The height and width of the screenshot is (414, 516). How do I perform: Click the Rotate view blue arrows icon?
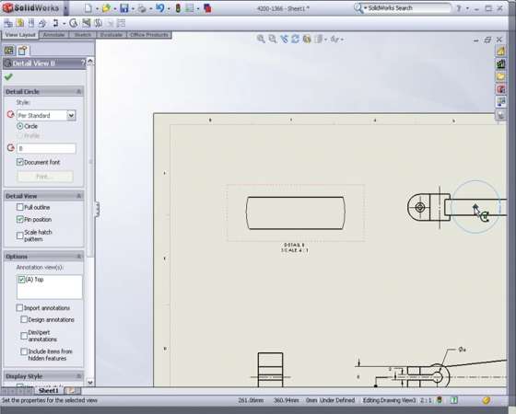pyautogui.click(x=295, y=39)
